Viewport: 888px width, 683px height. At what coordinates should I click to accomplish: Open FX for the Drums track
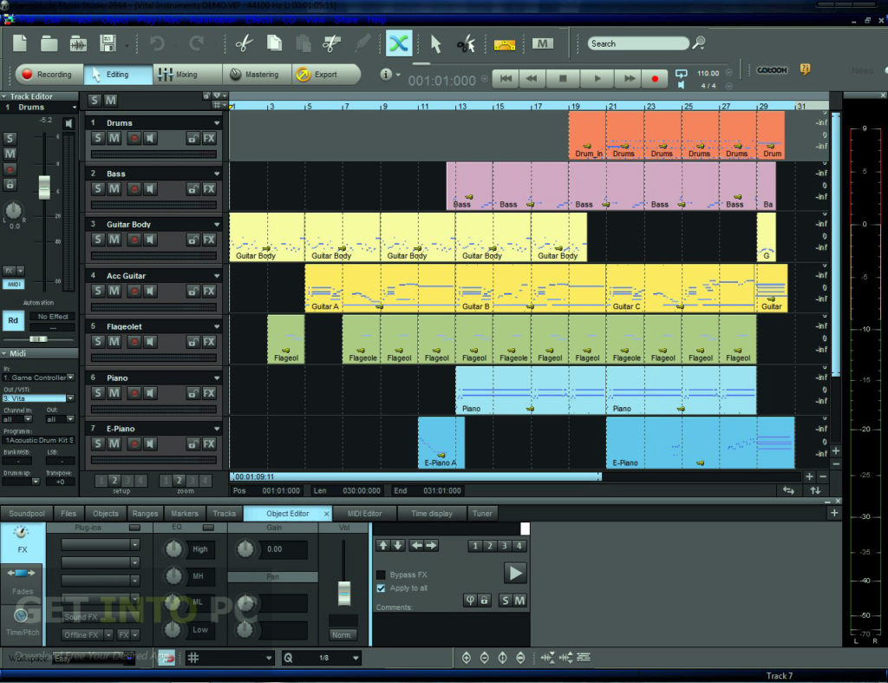click(209, 138)
